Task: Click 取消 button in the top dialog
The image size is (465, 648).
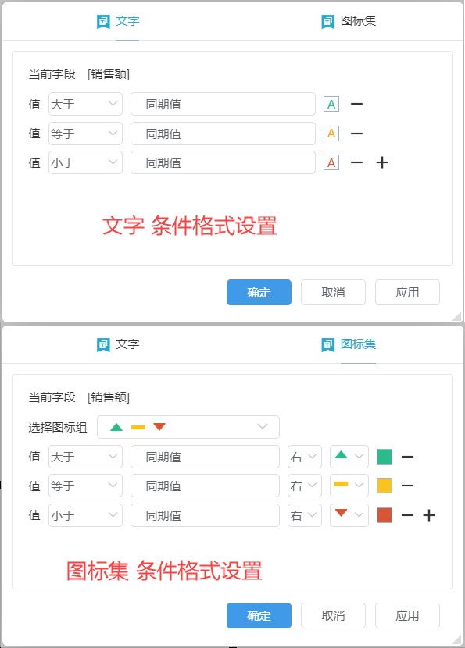Action: [x=333, y=293]
